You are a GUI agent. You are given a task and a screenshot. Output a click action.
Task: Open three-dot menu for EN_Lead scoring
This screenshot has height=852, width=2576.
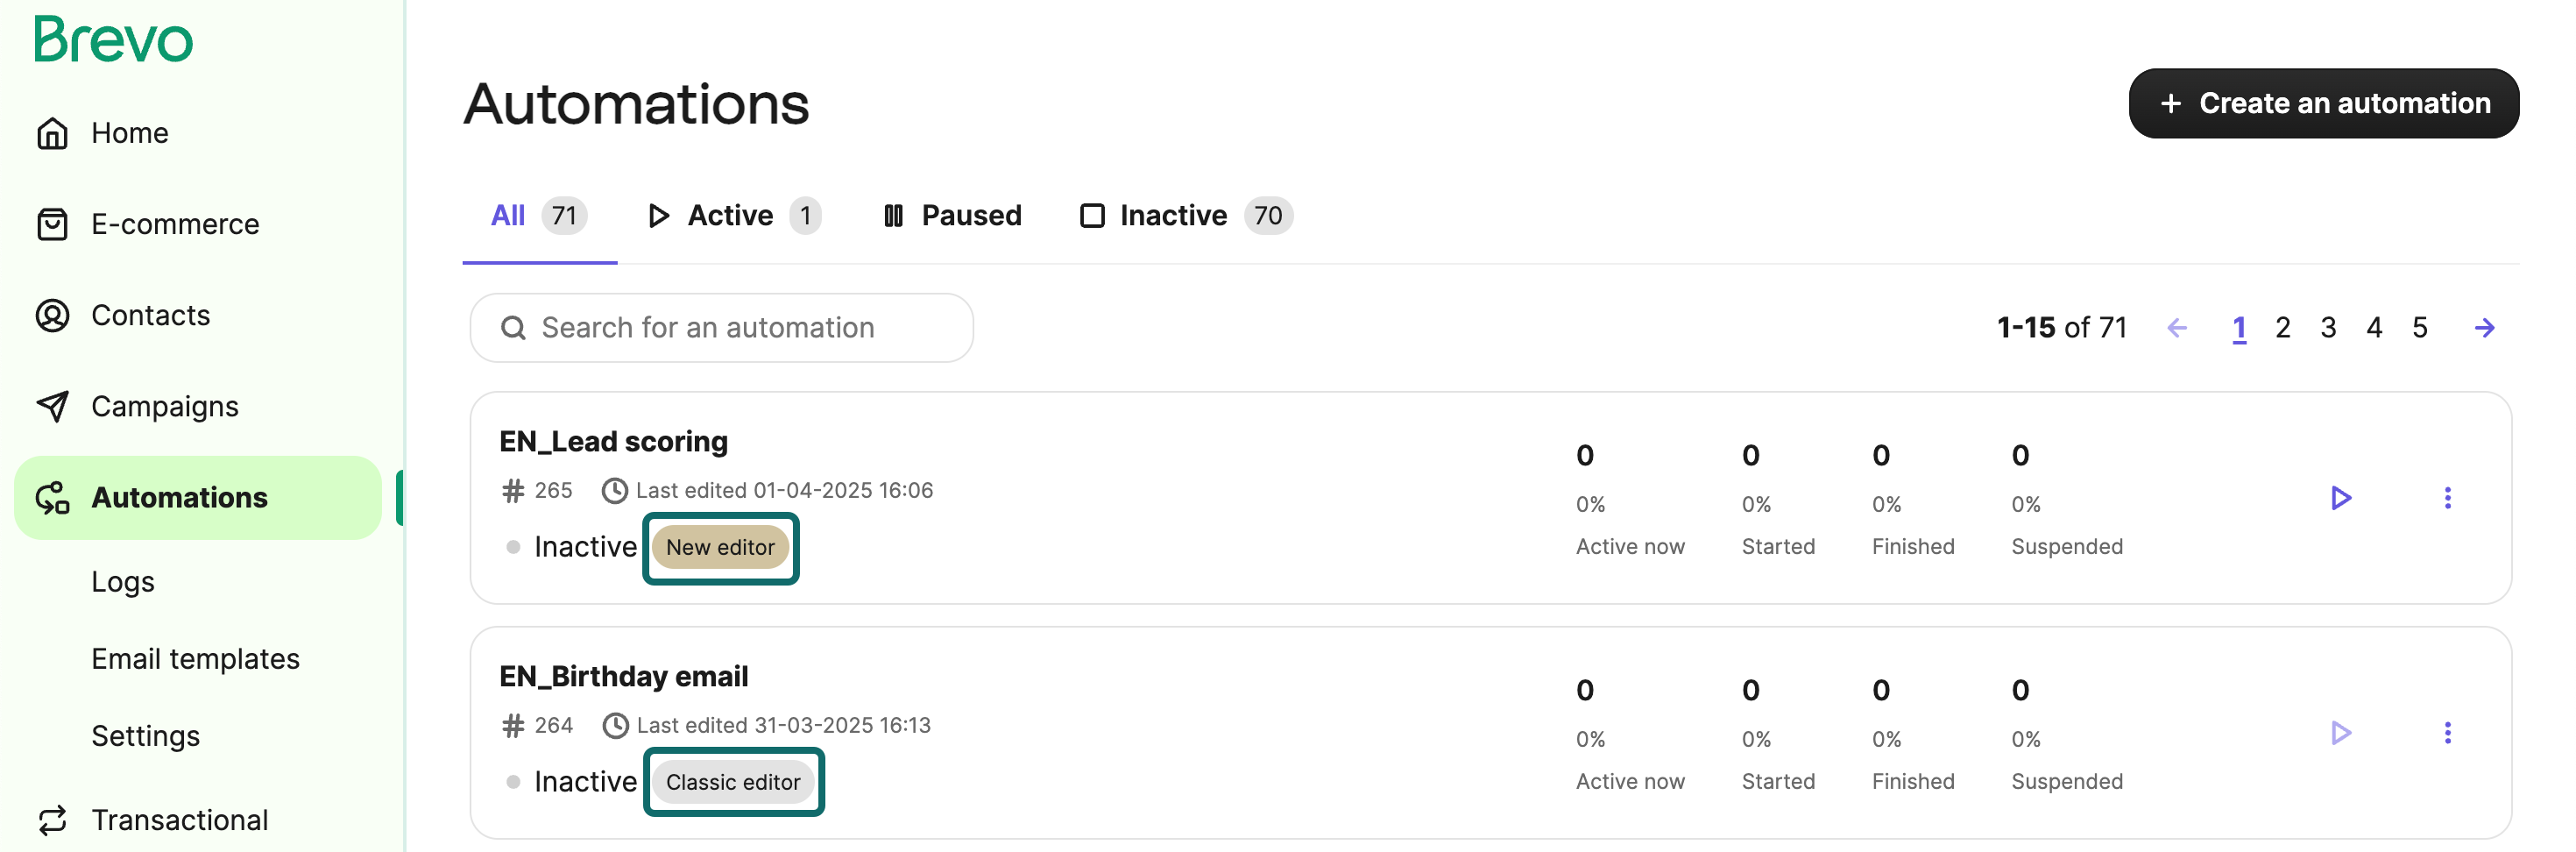2447,498
